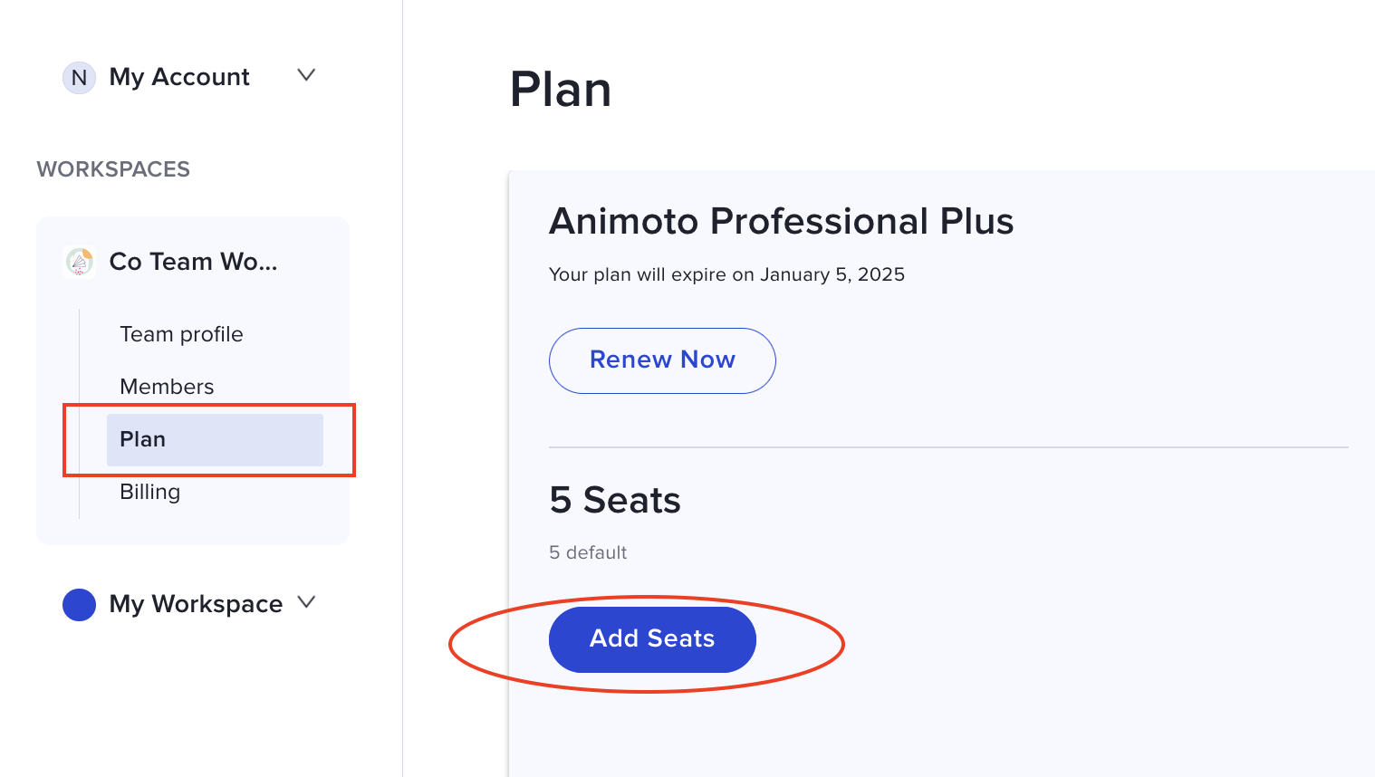Click the Animoto Professional Plus plan title

(781, 221)
